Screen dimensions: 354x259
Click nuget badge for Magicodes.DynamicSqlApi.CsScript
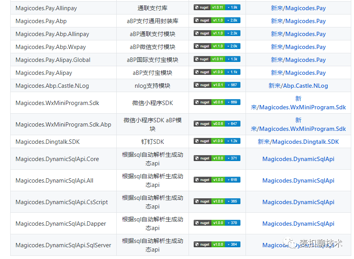(x=217, y=201)
